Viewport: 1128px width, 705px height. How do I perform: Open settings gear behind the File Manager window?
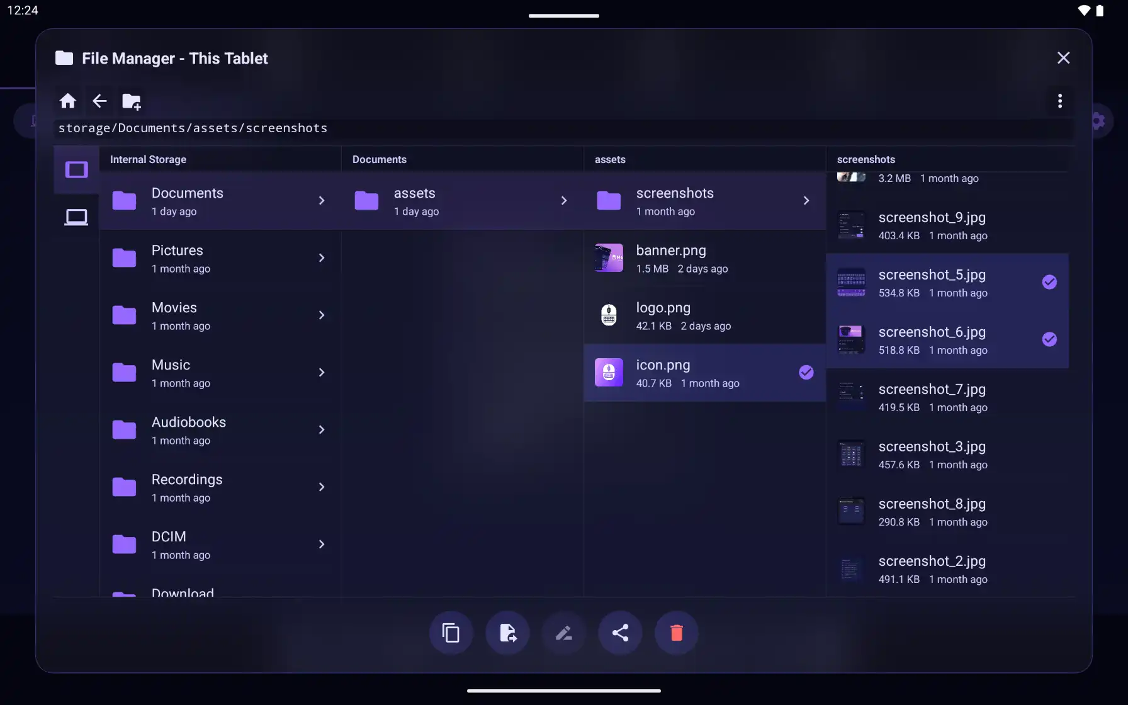point(1098,120)
